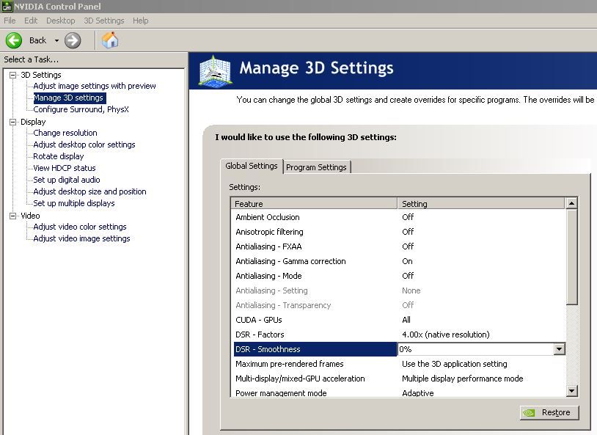This screenshot has width=597, height=435.
Task: Select the Ambient Occlusion feature row
Action: (267, 217)
